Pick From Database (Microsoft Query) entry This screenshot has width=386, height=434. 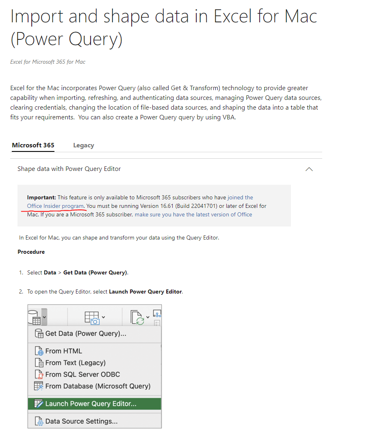95,386
